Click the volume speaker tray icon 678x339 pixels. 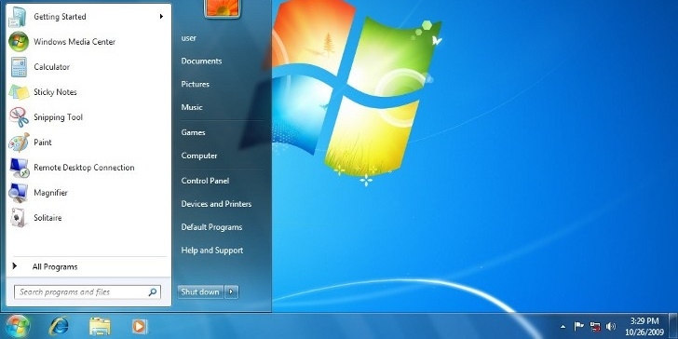point(611,326)
